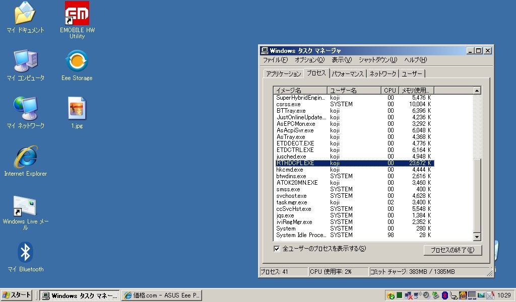Click the wireless network connection tray icon

pos(418,295)
